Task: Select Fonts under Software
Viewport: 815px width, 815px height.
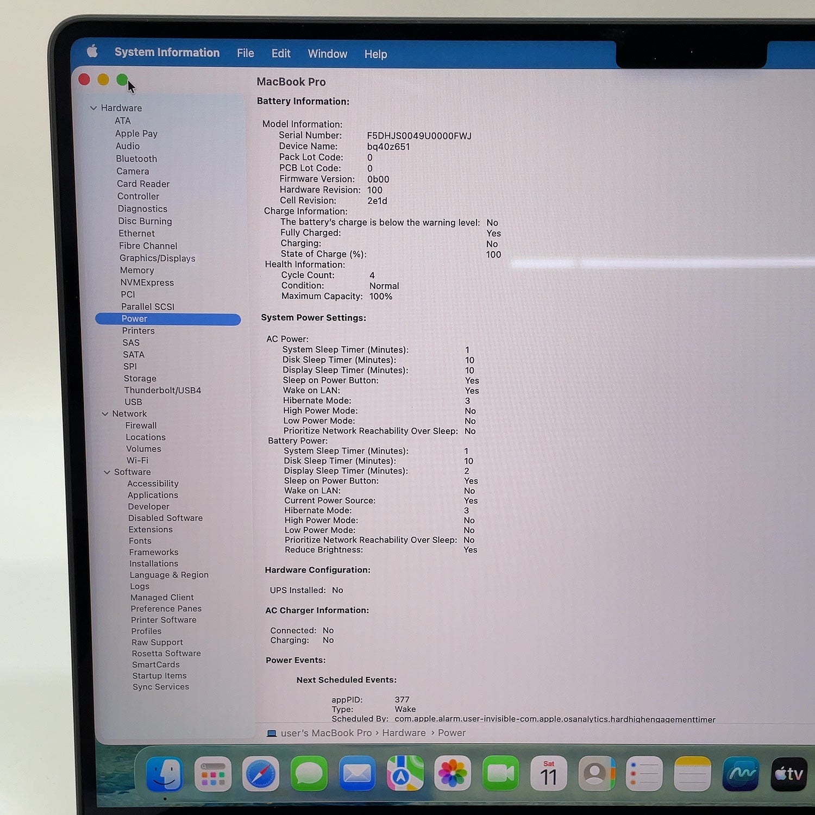Action: coord(140,541)
